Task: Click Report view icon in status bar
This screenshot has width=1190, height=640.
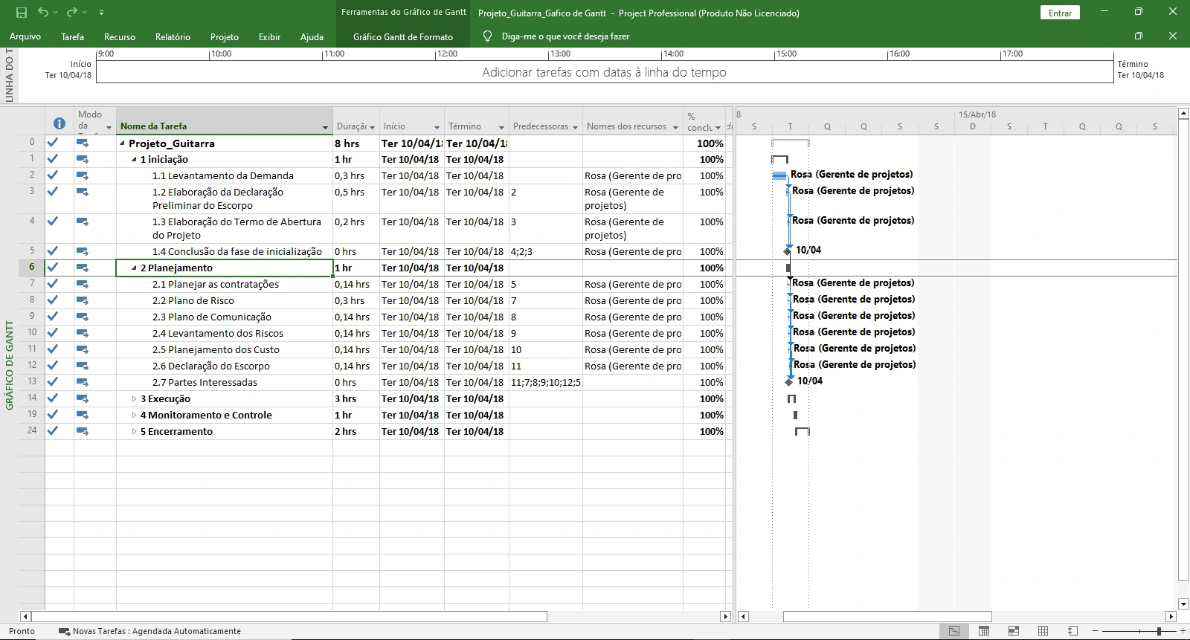Action: coord(1072,631)
